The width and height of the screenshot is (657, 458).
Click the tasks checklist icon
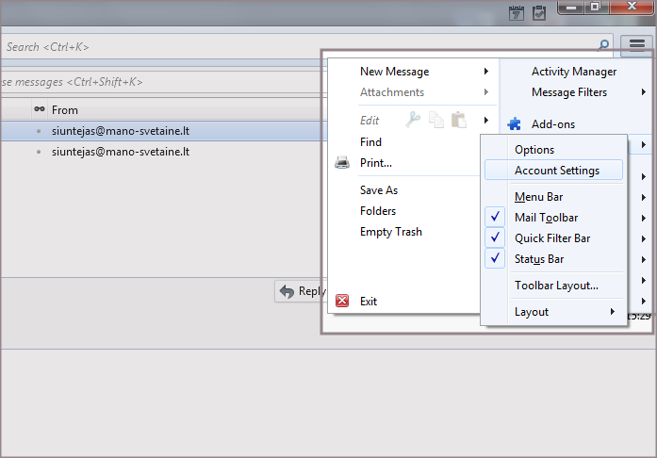coord(539,12)
